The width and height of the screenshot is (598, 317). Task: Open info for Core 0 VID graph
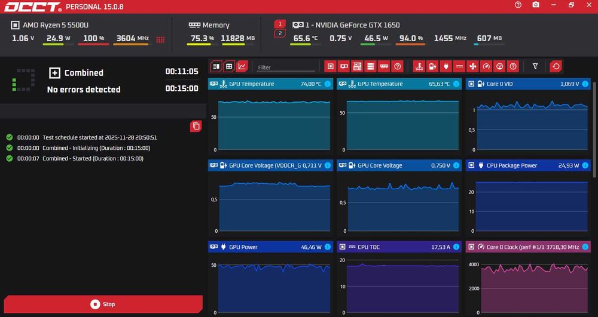[x=585, y=84]
